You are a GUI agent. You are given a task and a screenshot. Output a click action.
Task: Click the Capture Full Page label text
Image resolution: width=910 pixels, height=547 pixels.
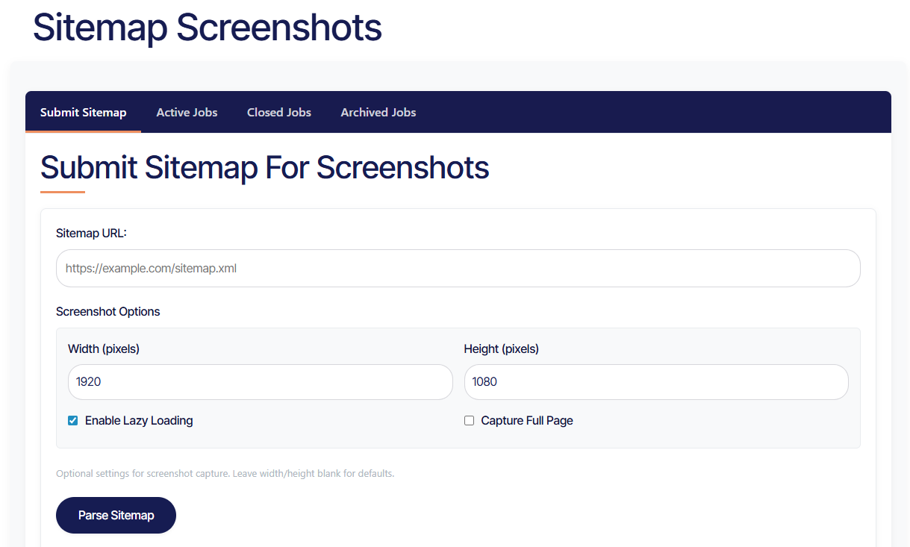point(527,421)
